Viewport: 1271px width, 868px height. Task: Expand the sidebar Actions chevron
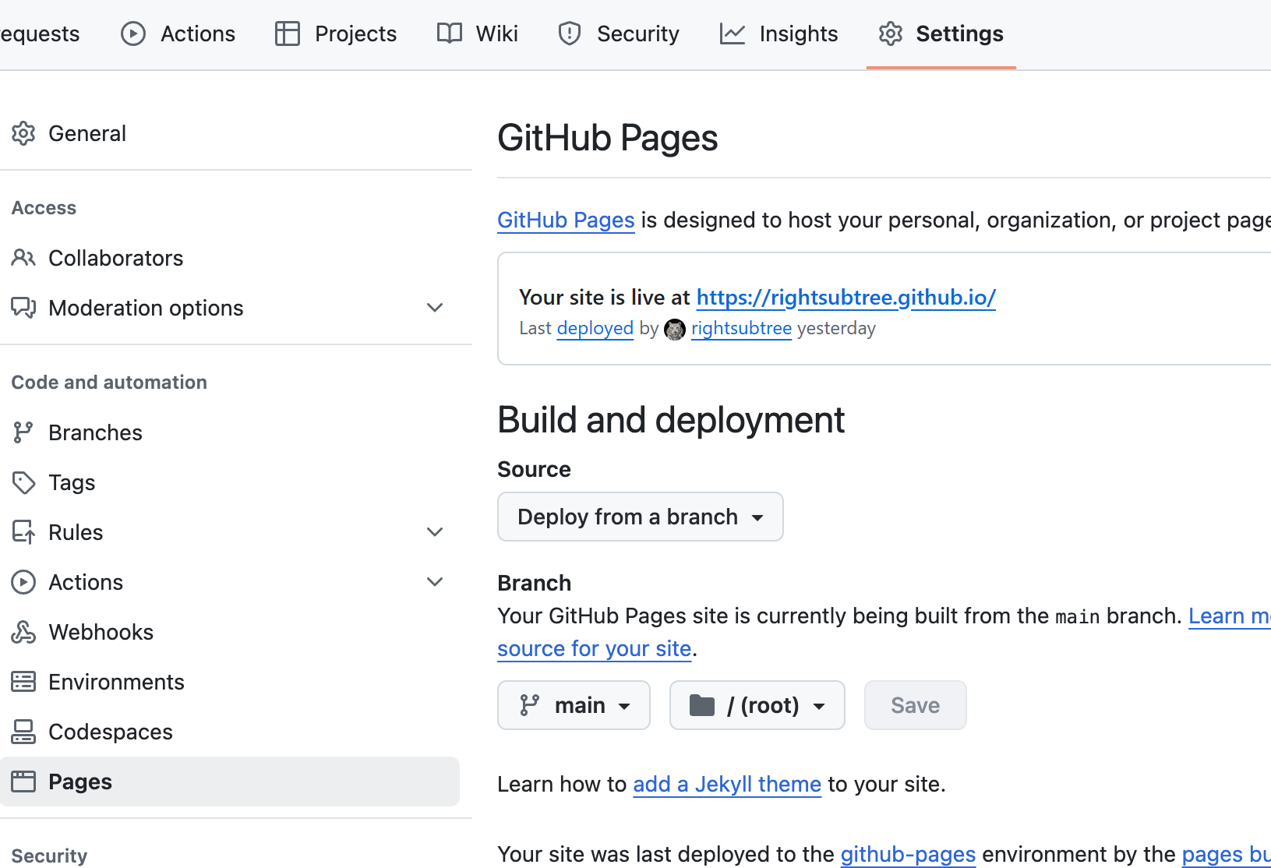(x=435, y=582)
